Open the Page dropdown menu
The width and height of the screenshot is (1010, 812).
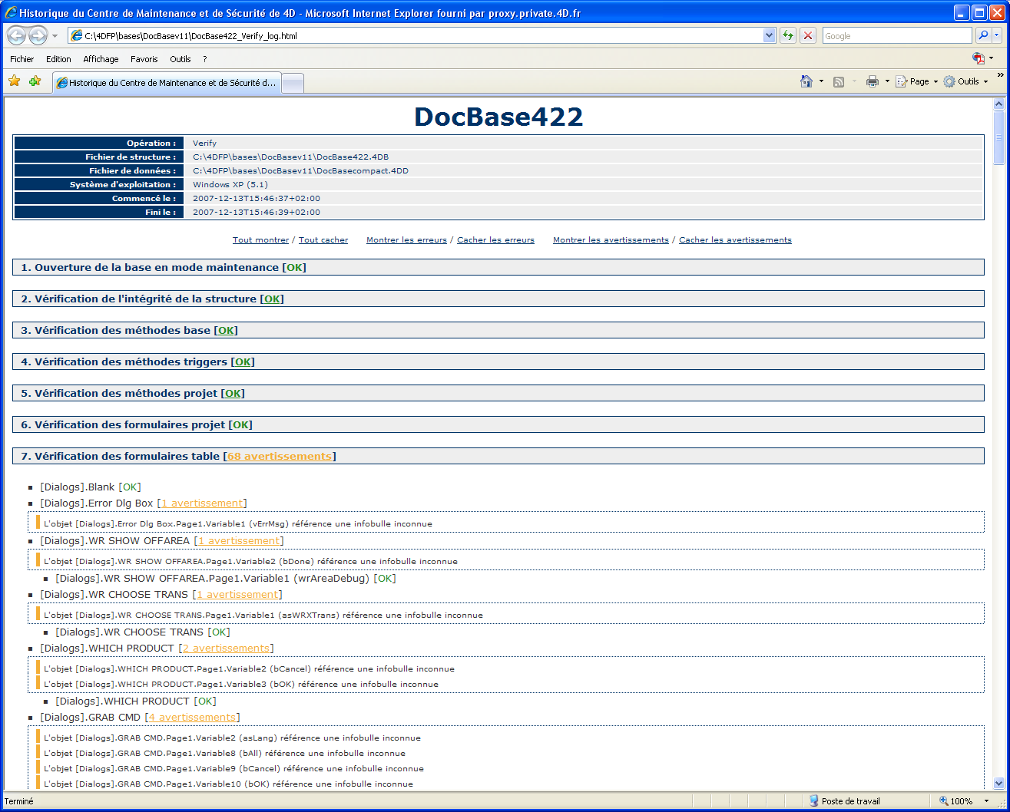point(919,81)
